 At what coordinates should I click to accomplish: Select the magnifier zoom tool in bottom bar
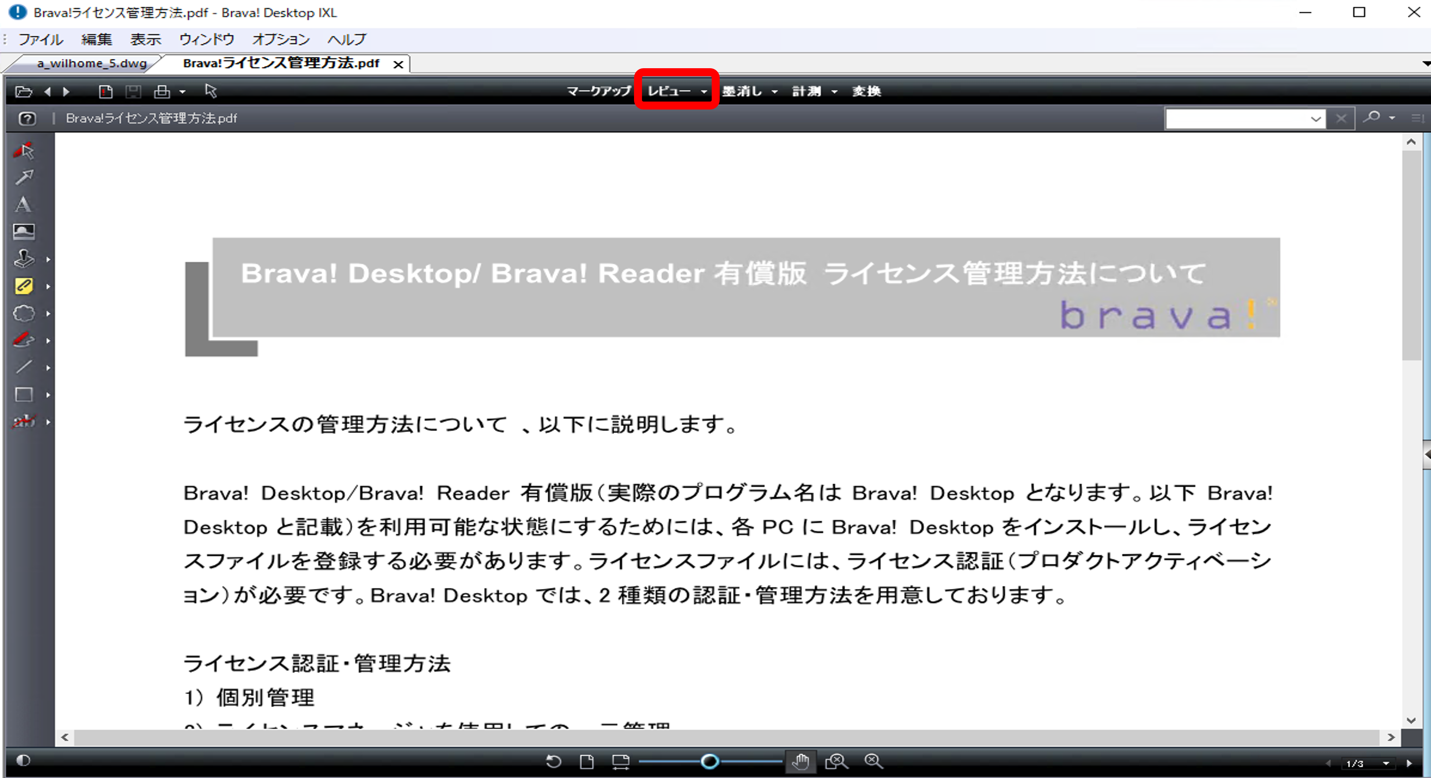coord(873,761)
